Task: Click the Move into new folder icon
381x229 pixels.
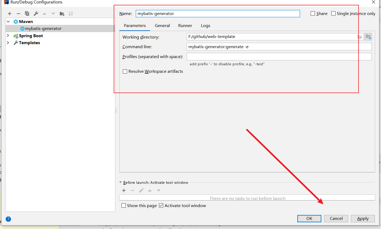Action: pyautogui.click(x=62, y=14)
